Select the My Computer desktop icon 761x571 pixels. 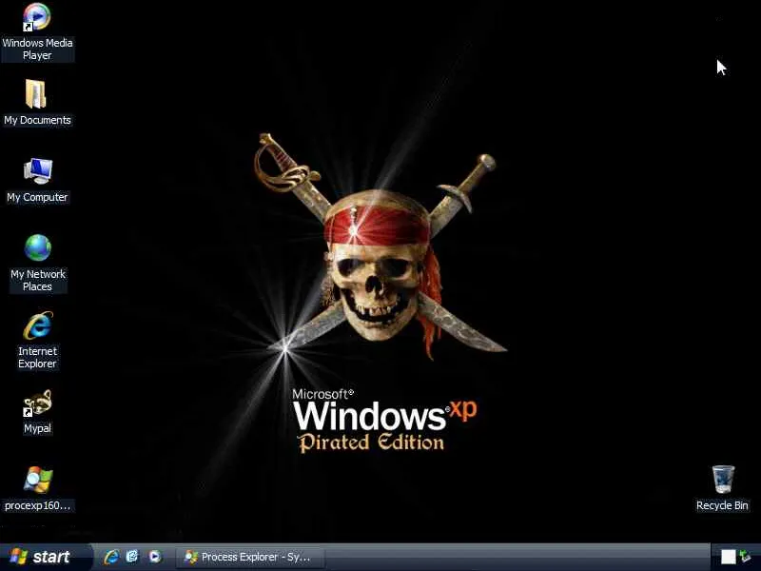tap(38, 171)
